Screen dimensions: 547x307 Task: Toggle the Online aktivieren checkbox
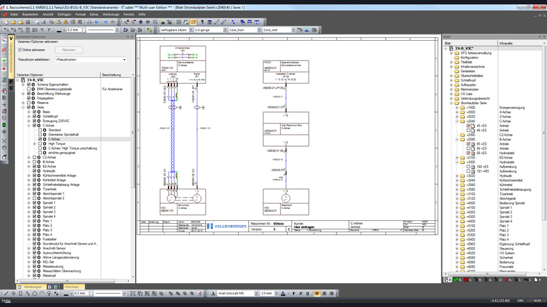pyautogui.click(x=20, y=50)
